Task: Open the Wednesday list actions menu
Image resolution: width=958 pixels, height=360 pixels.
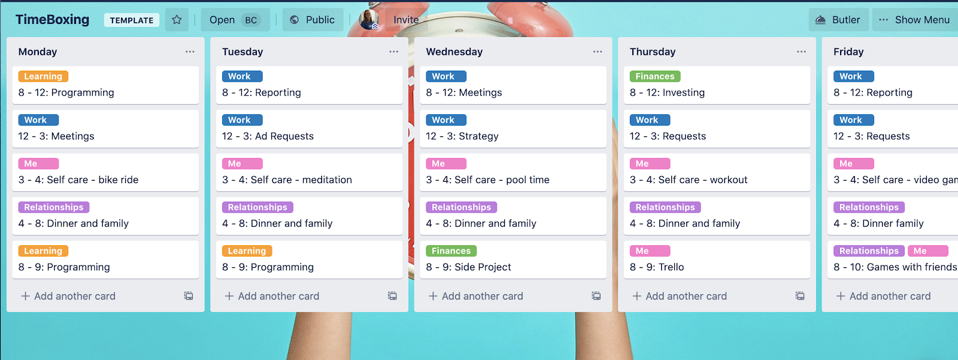Action: point(598,51)
